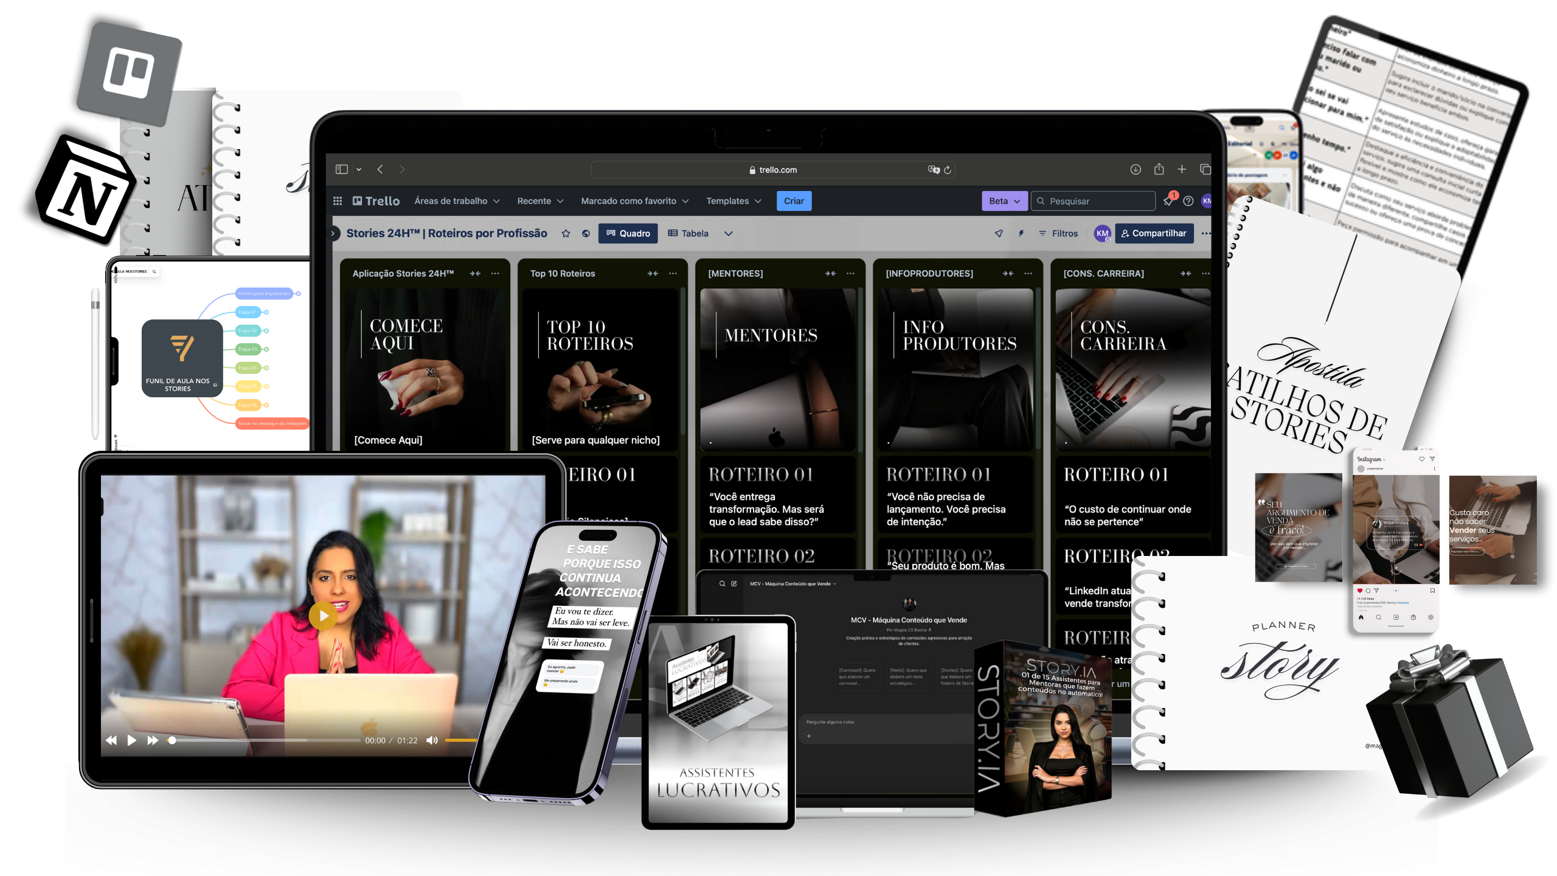1557x876 pixels.
Task: Open the power-ups rocket icon
Action: [x=999, y=234]
